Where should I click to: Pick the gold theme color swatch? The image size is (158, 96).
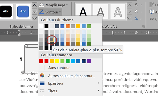point(78,26)
